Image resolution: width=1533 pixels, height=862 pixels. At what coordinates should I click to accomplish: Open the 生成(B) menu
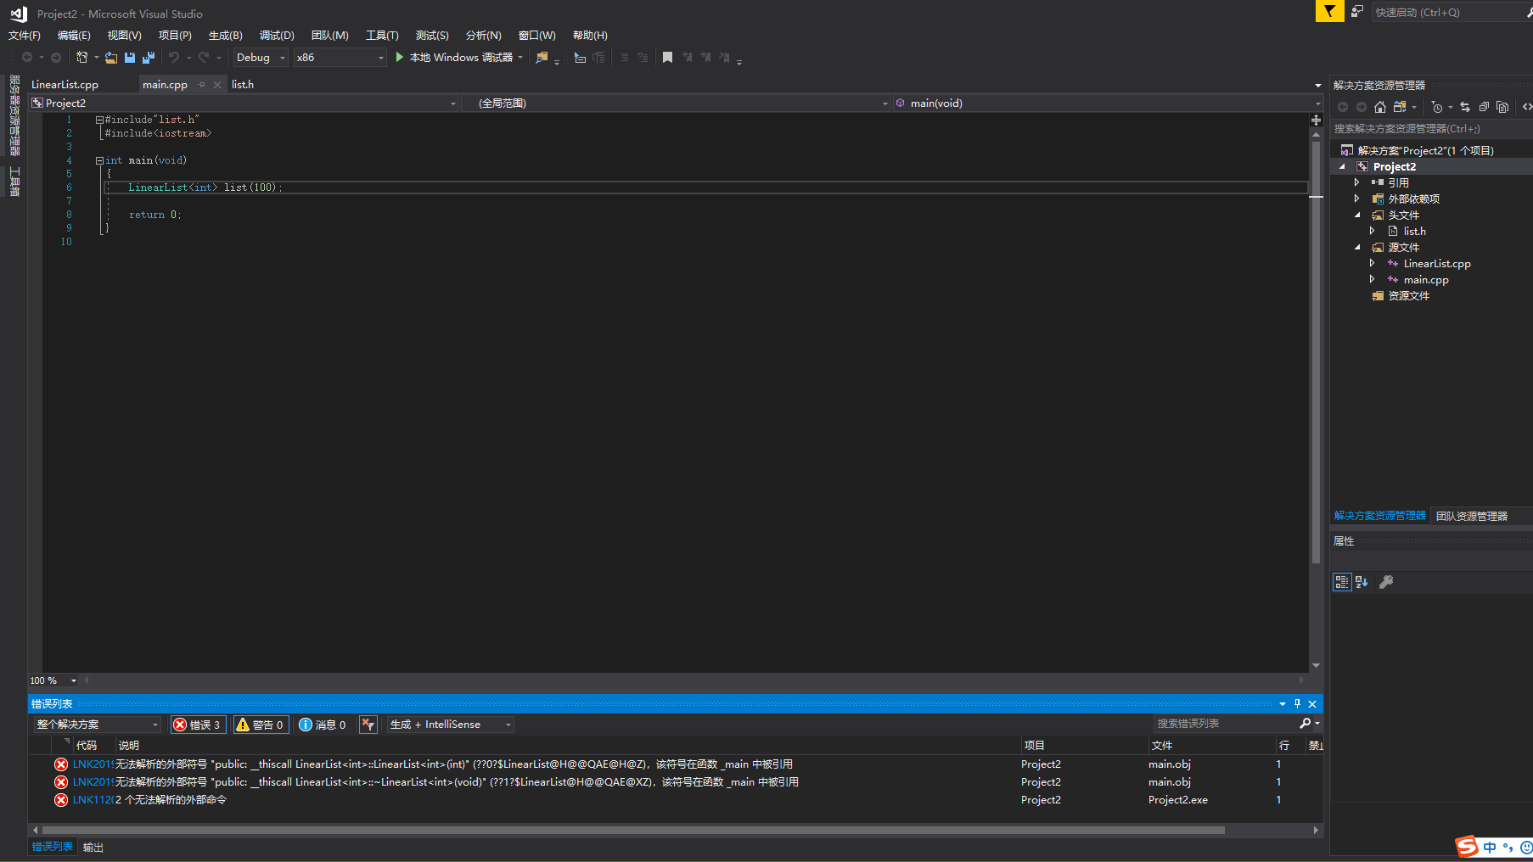[226, 36]
